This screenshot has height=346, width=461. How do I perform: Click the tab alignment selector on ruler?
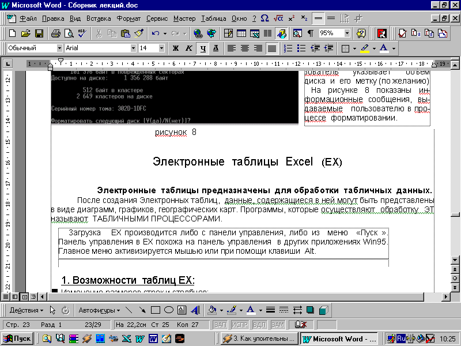pyautogui.click(x=7, y=63)
